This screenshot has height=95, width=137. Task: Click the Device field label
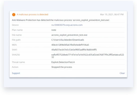(x=15, y=25)
